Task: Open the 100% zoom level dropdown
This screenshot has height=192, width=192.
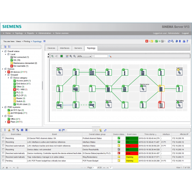Action: [84, 56]
